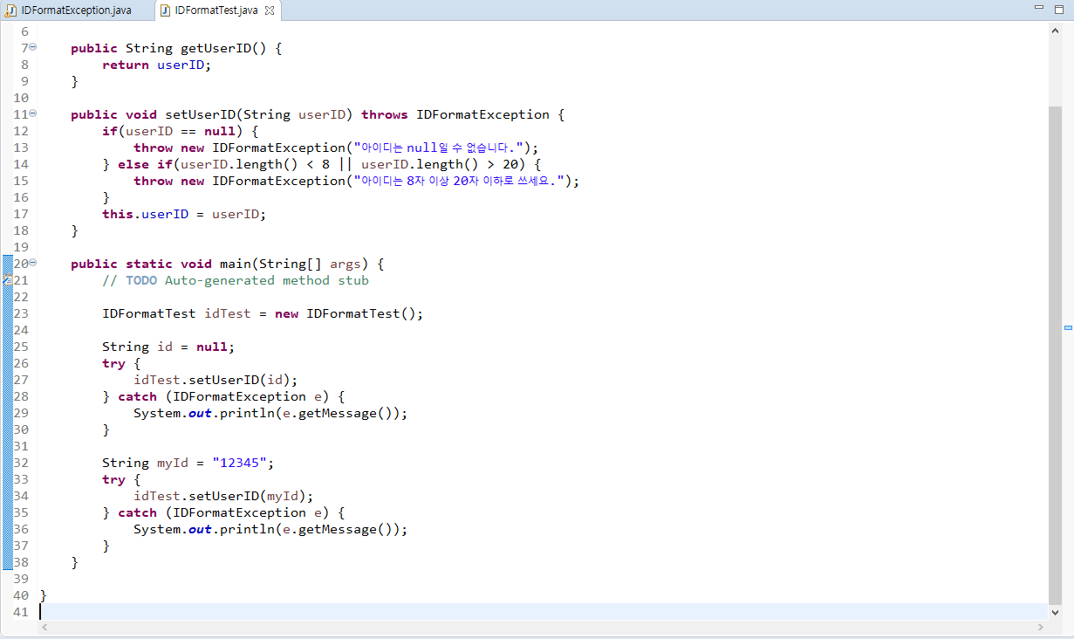Click the horizontal scrollbar left arrow
Viewport: 1074px width, 639px height.
pyautogui.click(x=45, y=628)
